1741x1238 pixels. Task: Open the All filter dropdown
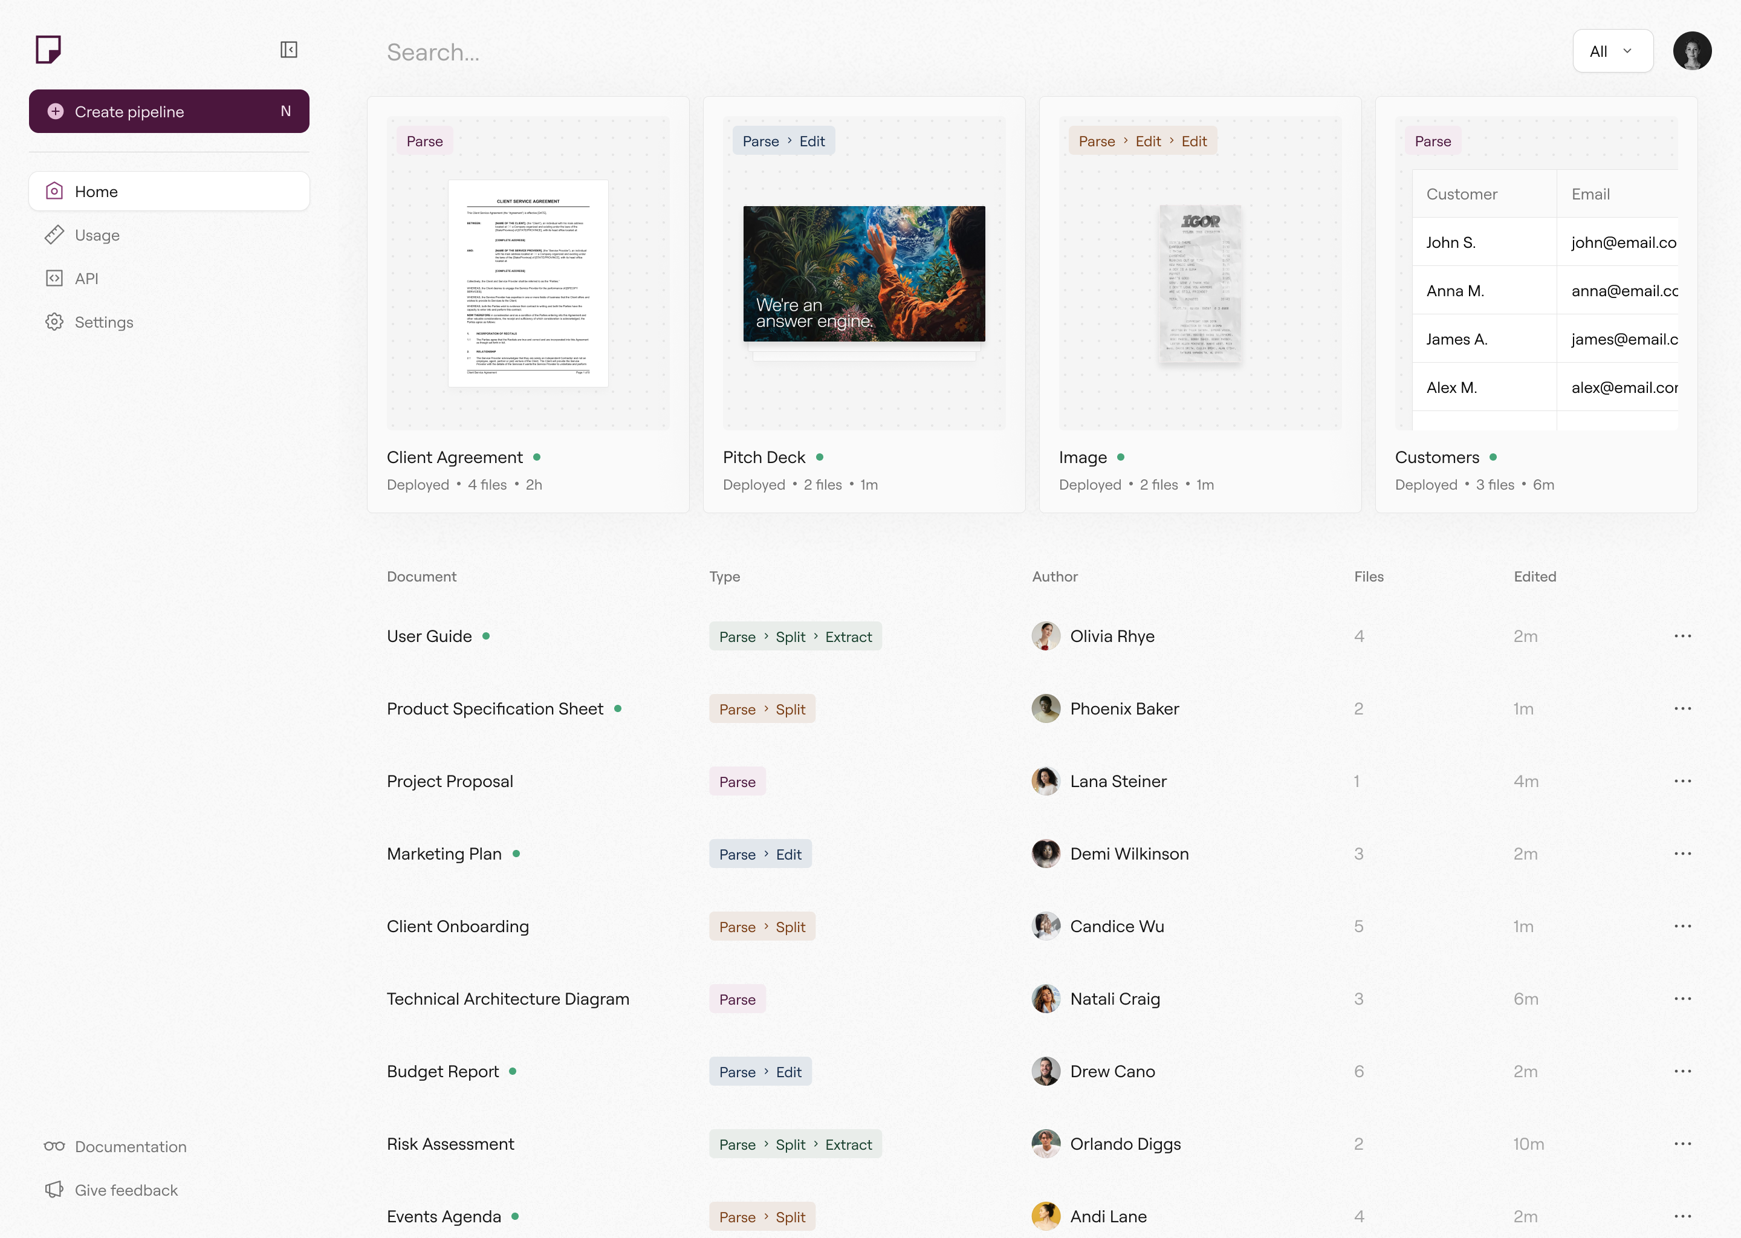click(1613, 51)
